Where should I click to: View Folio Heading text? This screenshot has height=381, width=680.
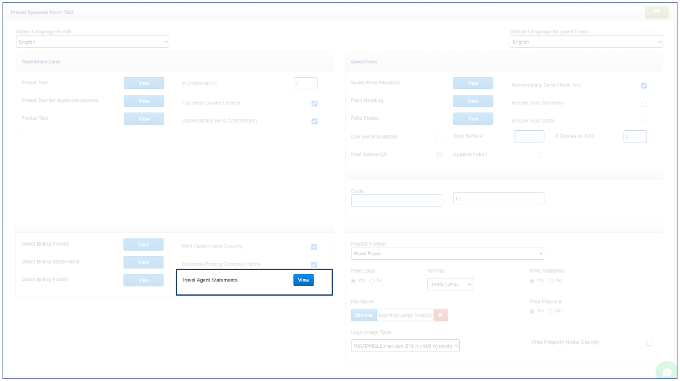473,101
